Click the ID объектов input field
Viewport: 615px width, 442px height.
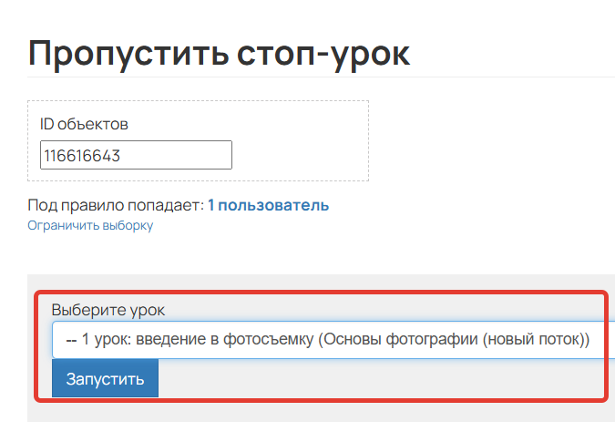(136, 155)
